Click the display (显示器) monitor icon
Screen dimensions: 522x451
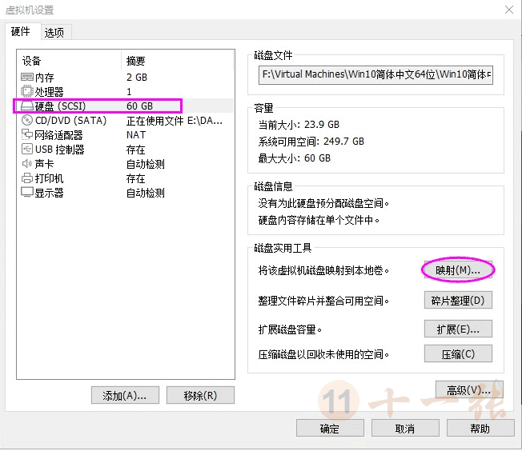point(27,193)
